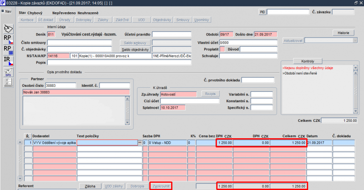Click the Kontroly button
The width and height of the screenshot is (364, 190).
click(308, 61)
